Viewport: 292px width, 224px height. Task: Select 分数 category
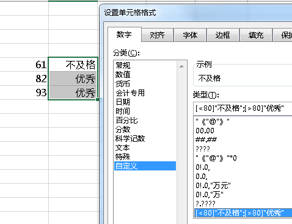[x=145, y=129]
